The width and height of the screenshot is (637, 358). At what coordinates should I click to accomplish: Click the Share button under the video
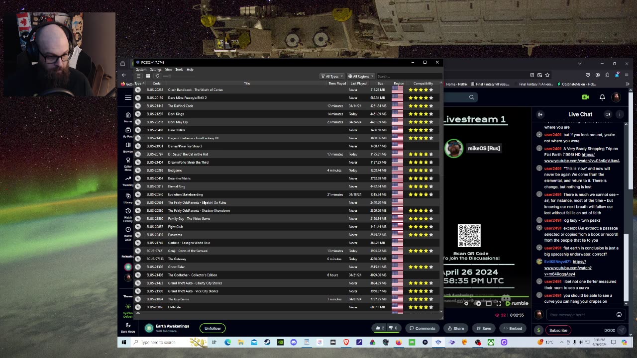[x=456, y=328]
